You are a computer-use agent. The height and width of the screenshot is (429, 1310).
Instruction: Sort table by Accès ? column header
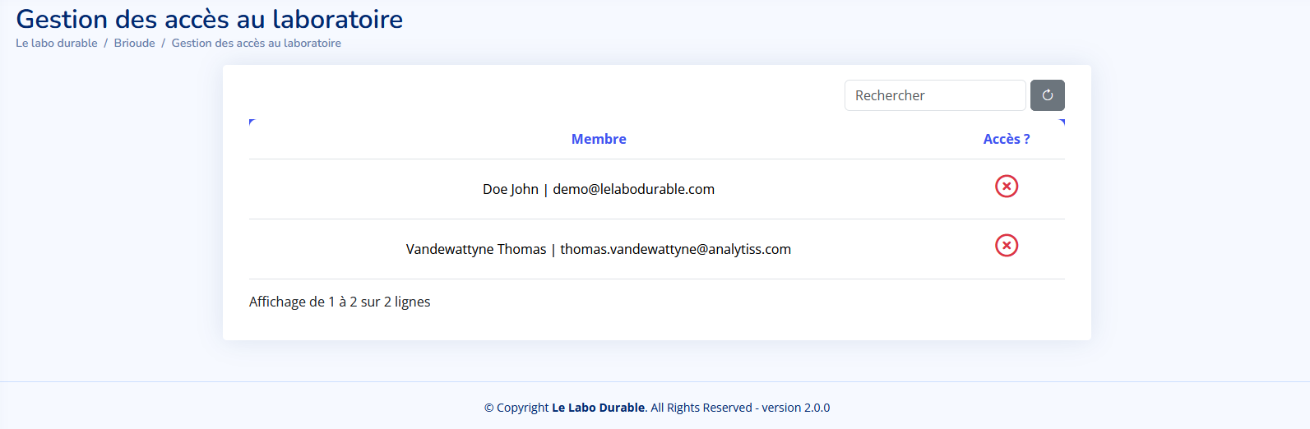1006,139
